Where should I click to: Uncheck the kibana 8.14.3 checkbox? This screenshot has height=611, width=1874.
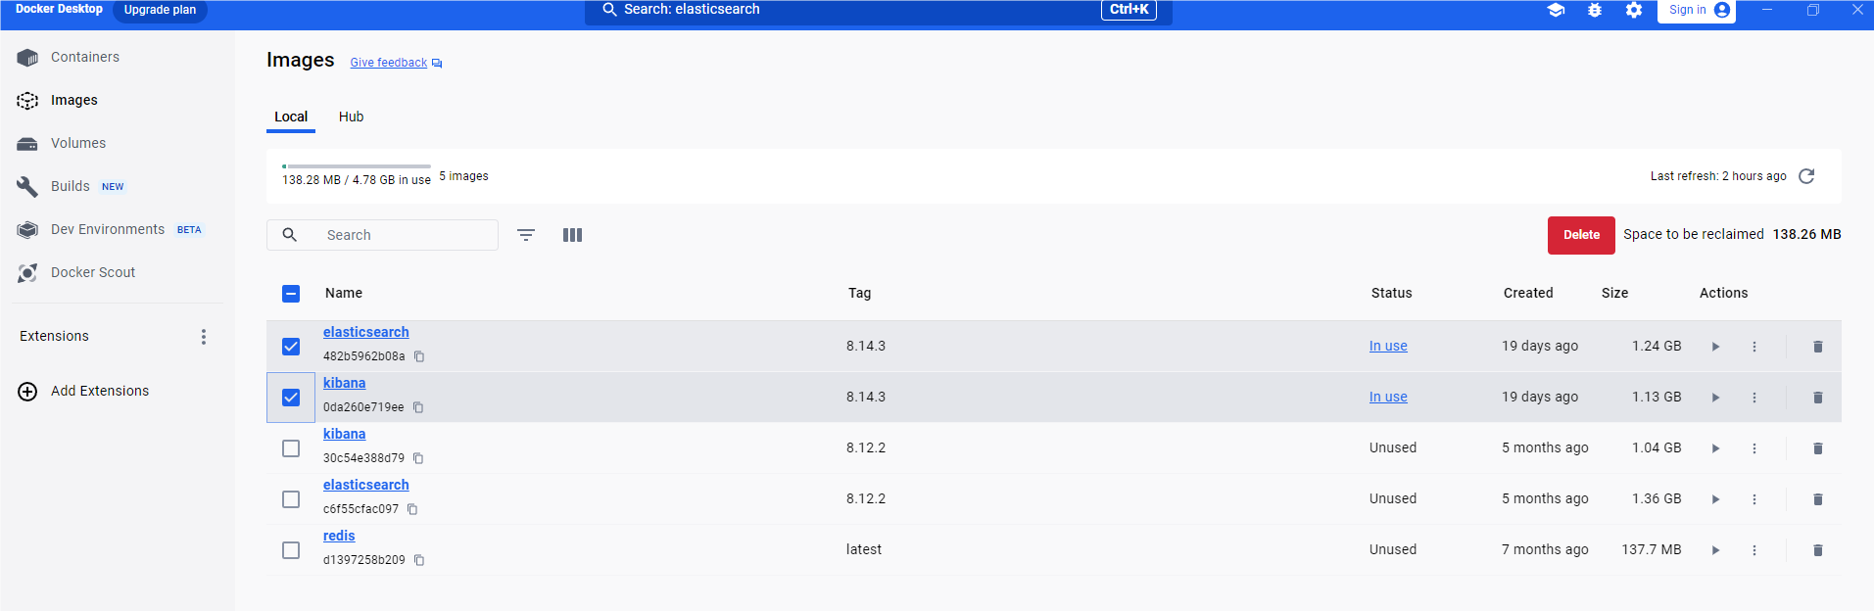291,398
